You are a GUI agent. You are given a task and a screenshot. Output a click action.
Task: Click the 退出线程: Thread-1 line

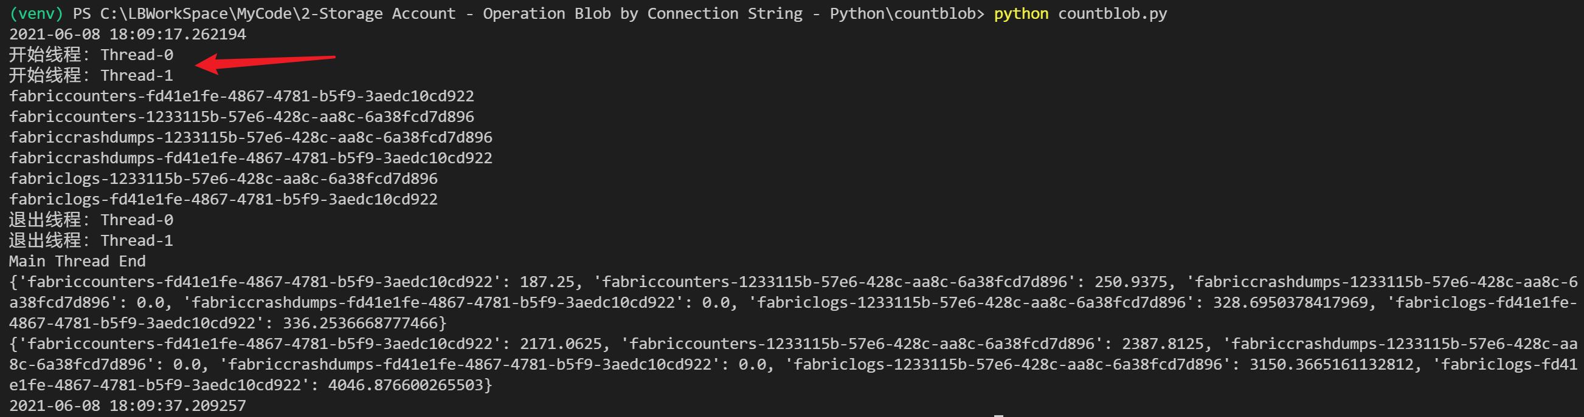click(91, 241)
